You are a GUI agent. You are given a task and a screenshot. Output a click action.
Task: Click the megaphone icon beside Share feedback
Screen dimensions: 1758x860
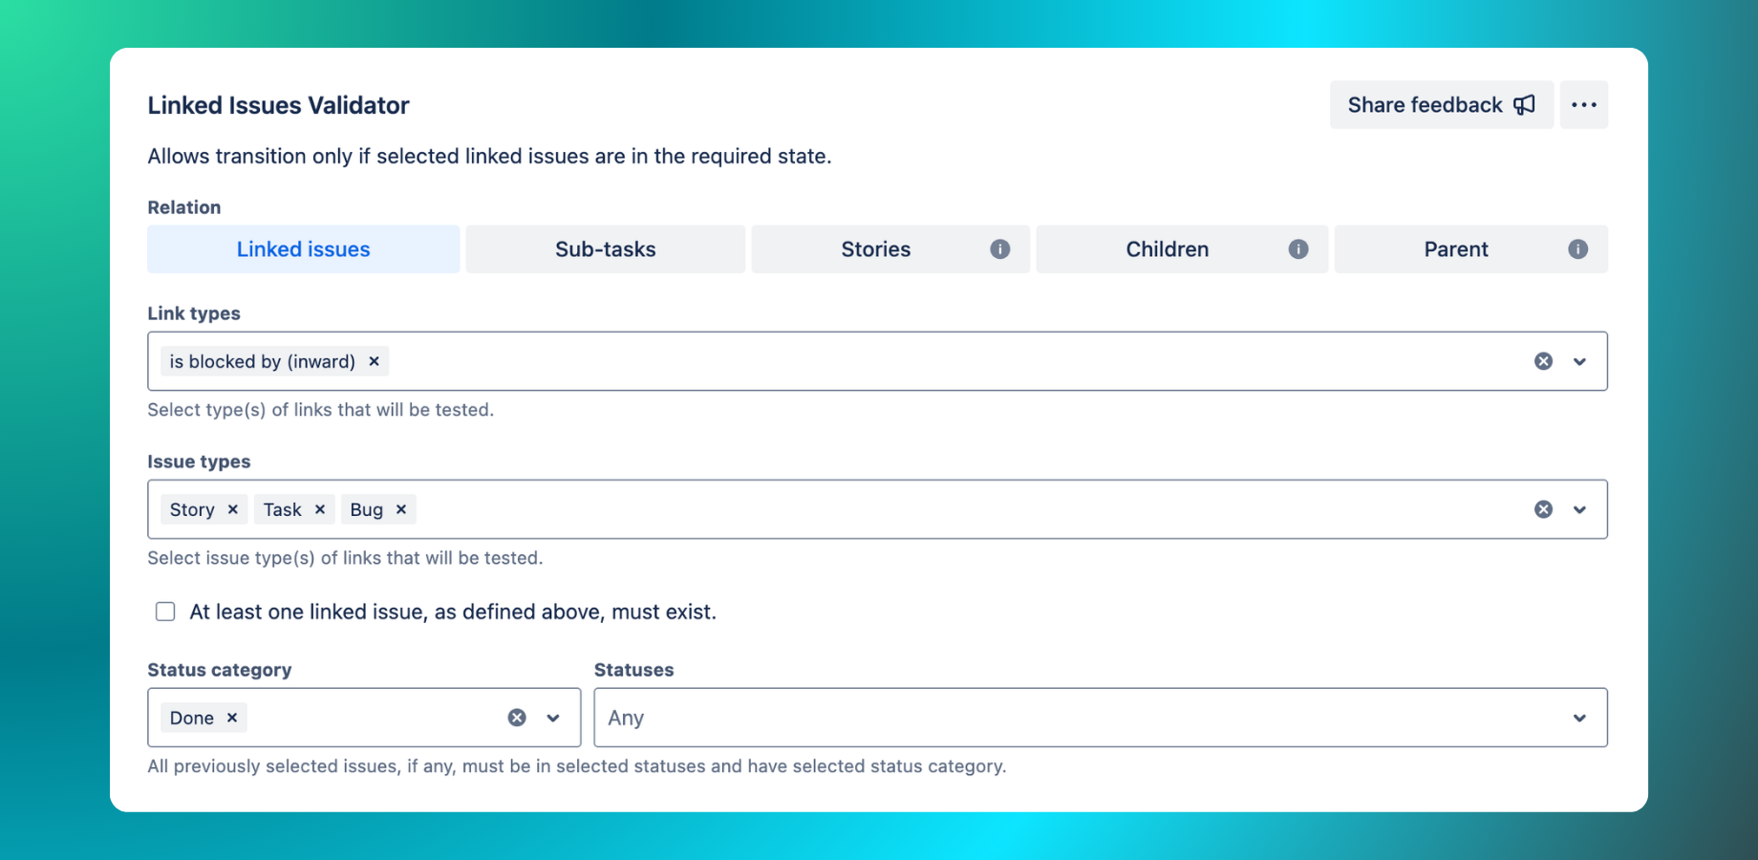1525,105
